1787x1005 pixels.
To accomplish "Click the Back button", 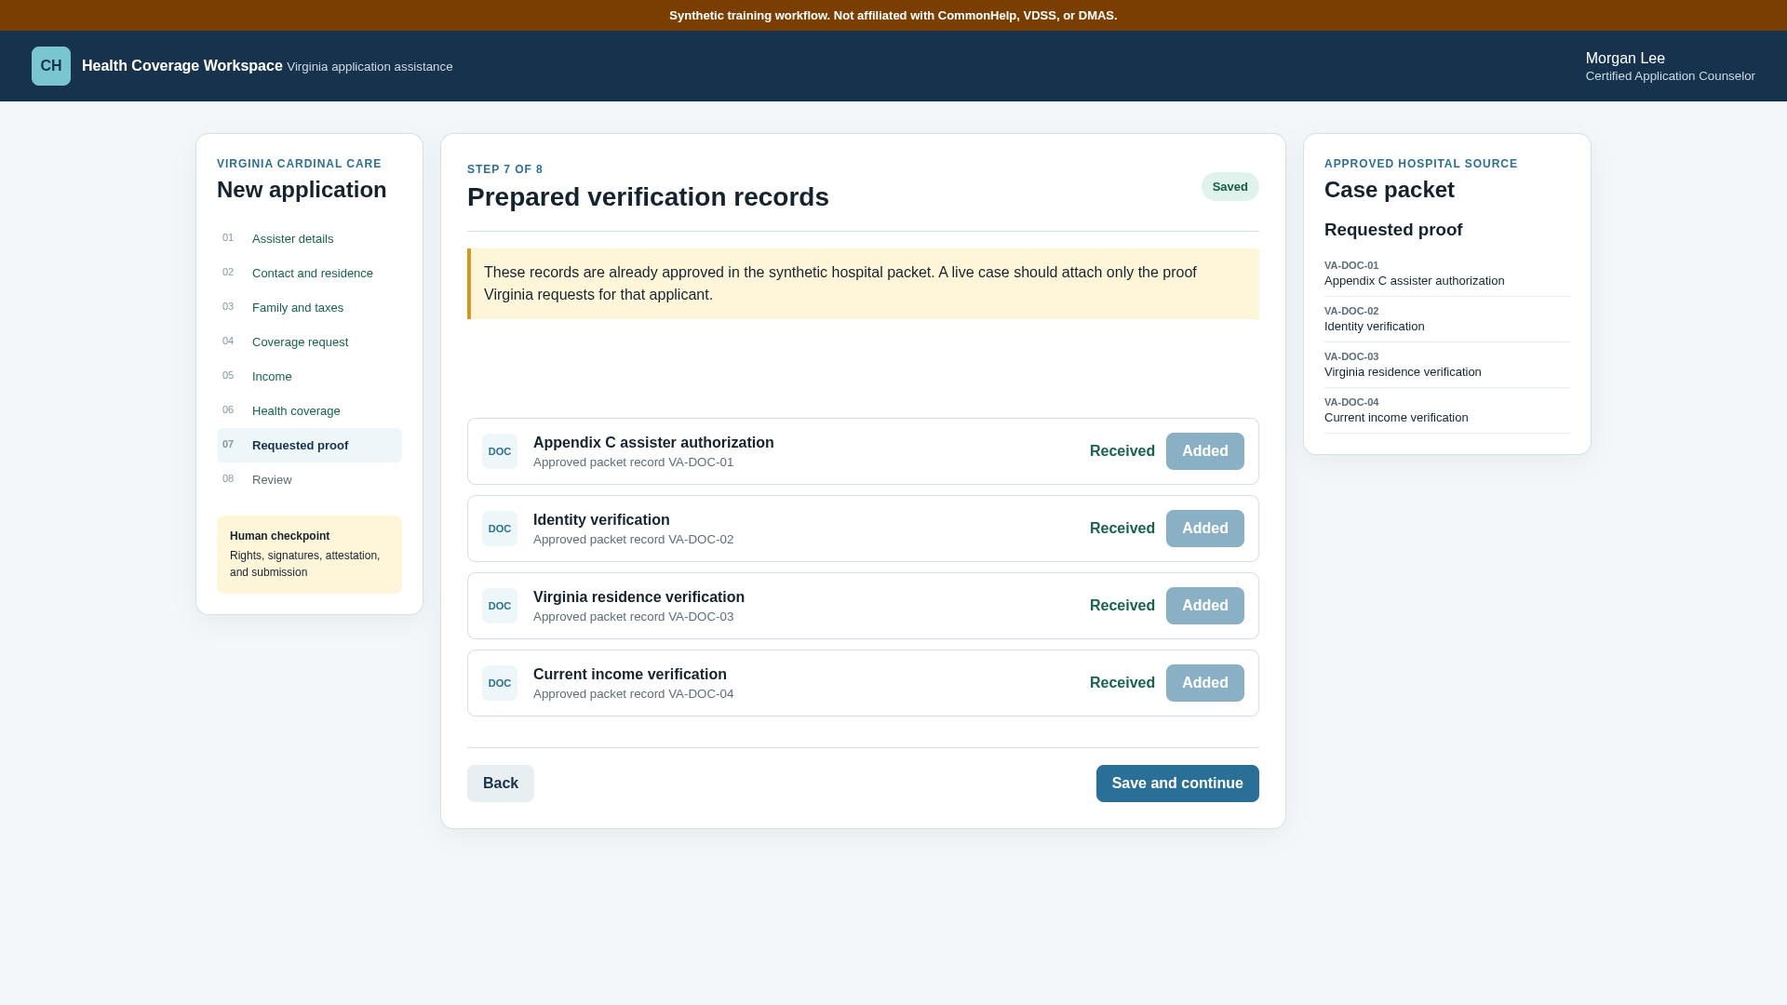I will [x=501, y=784].
